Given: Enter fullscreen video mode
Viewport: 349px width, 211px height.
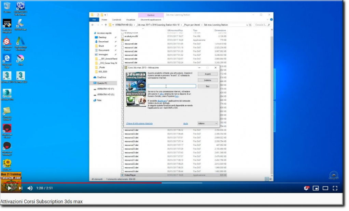Looking at the screenshot, I should 335,188.
